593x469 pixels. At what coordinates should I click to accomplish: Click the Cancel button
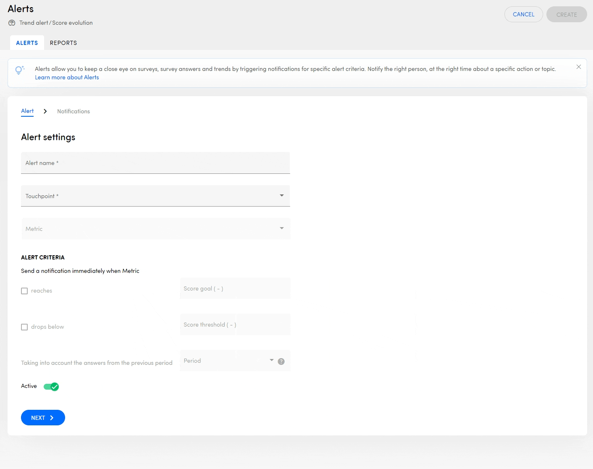523,14
